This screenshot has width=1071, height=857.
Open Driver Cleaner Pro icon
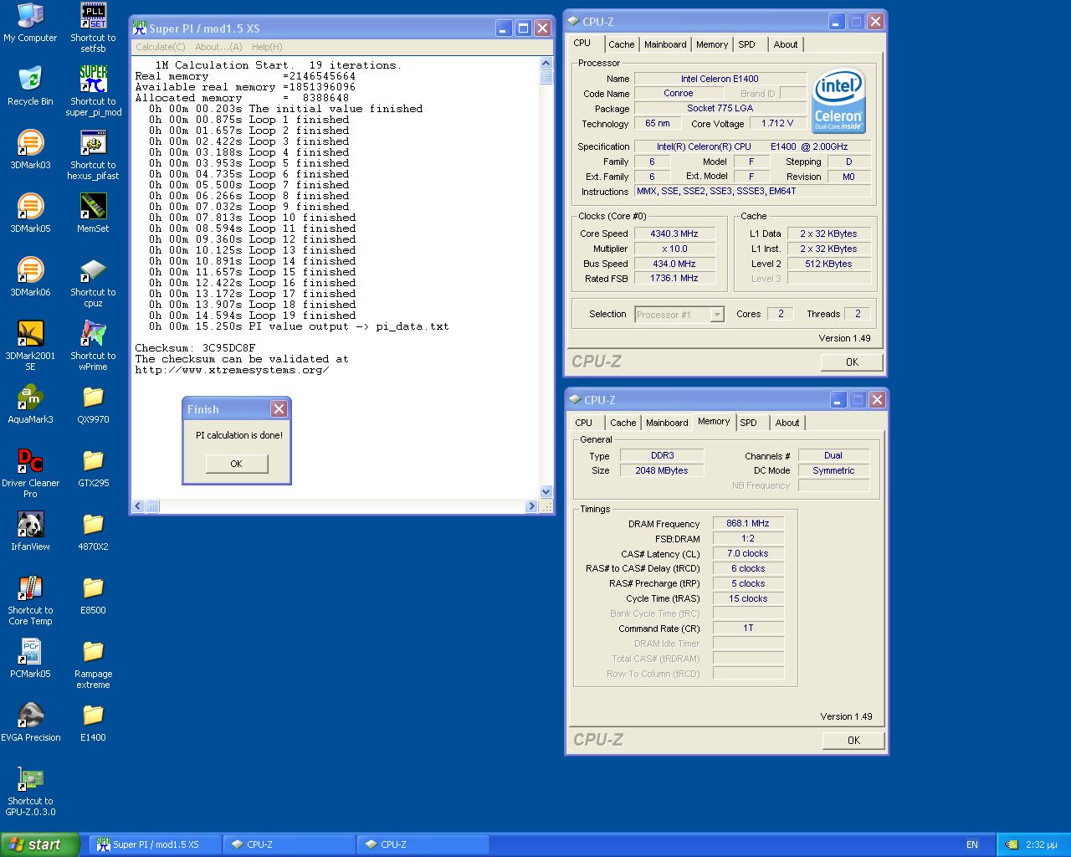pos(30,472)
